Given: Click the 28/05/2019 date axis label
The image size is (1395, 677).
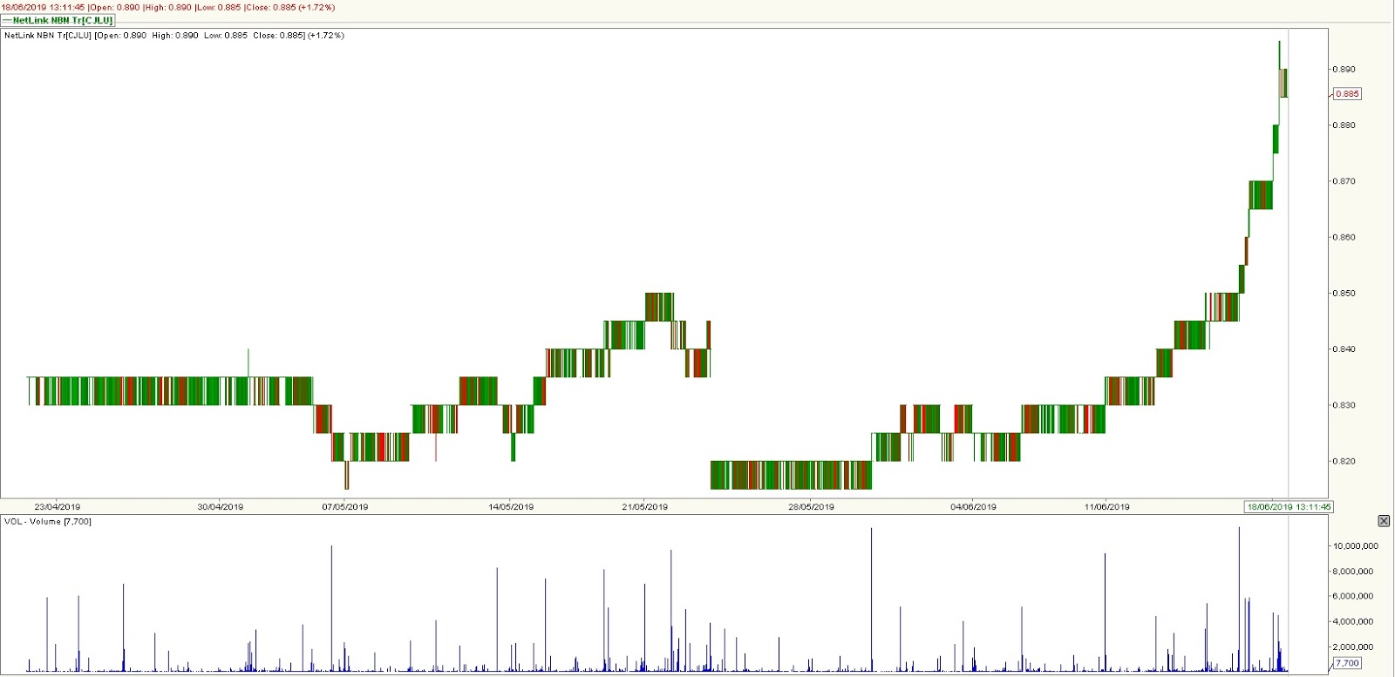Looking at the screenshot, I should tap(812, 506).
